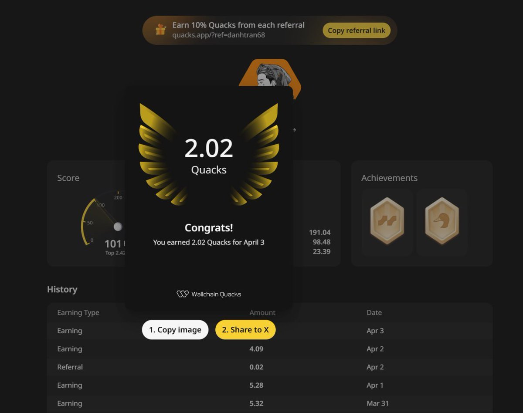Click the Earning Type column header

(x=78, y=312)
